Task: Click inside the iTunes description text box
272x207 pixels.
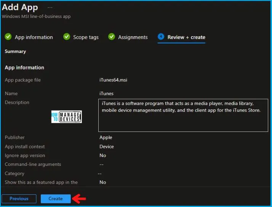Action: 183,115
